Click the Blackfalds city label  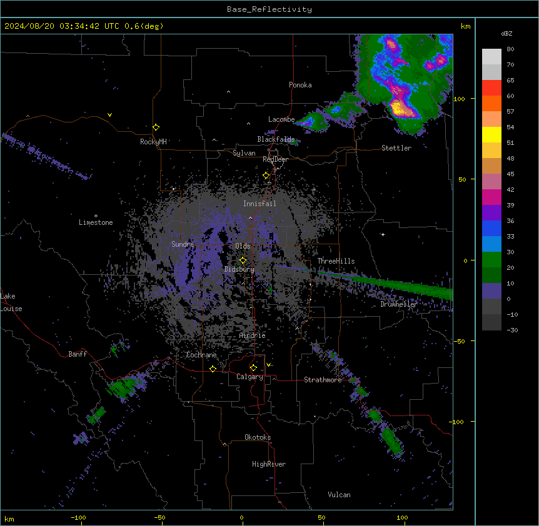click(x=276, y=139)
